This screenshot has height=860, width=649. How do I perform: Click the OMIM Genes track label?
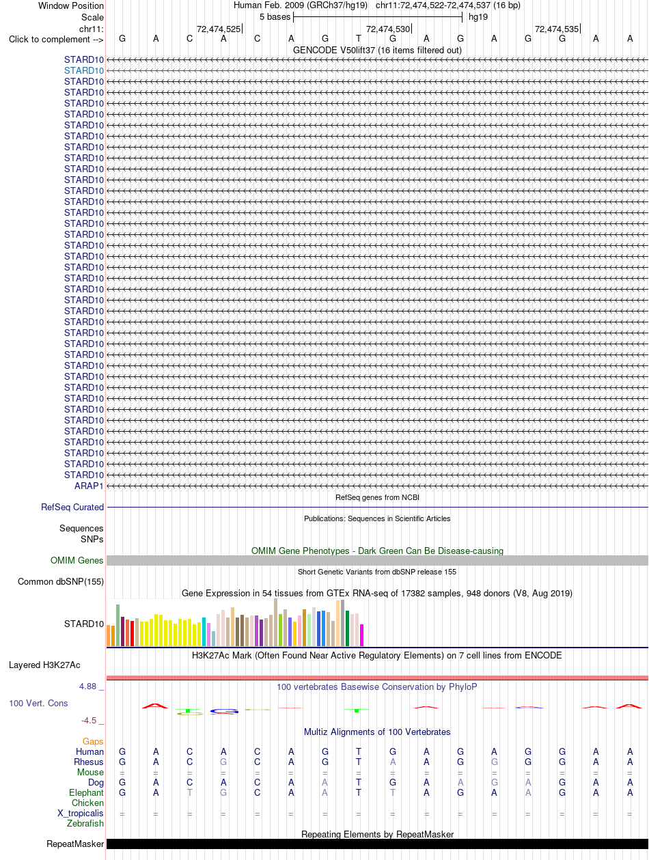coord(77,560)
